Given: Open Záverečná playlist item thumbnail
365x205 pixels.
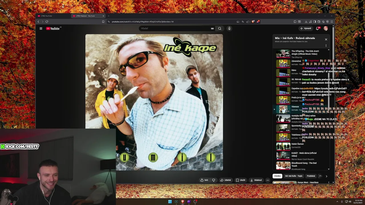Looking at the screenshot, I should tap(283, 63).
